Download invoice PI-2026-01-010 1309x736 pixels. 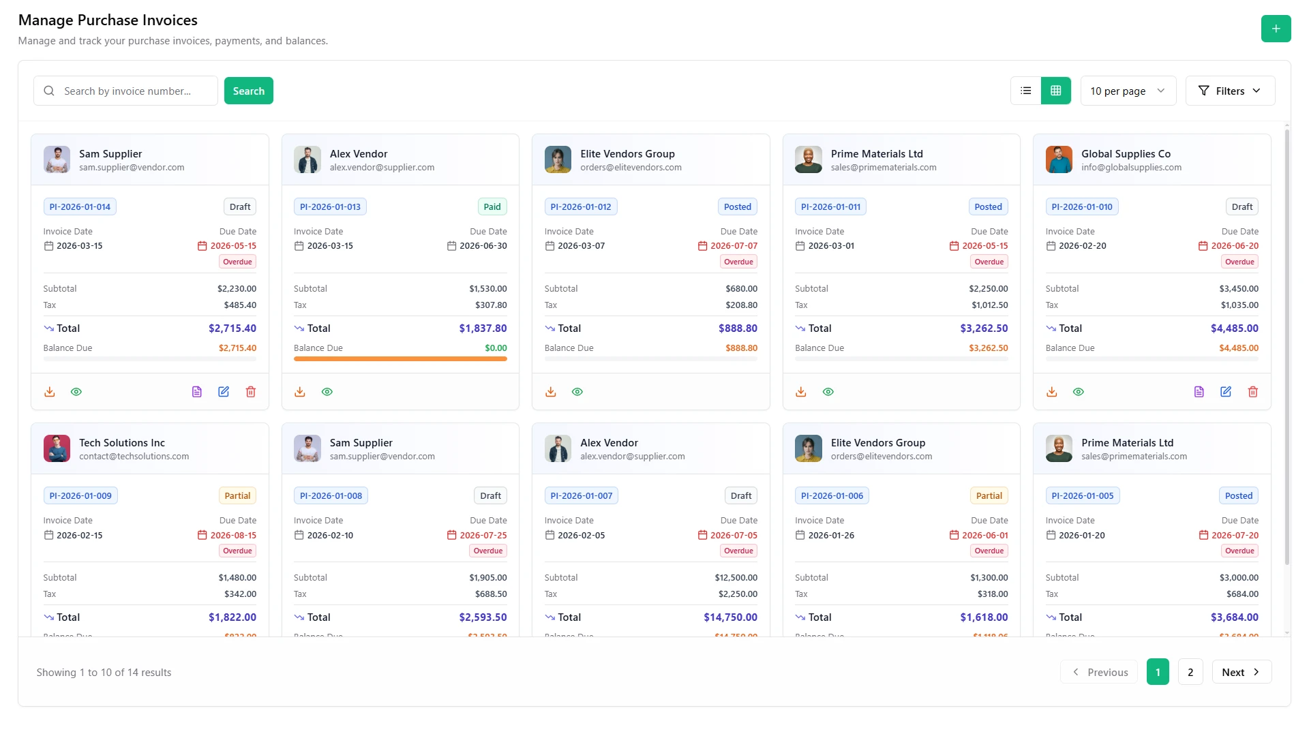tap(1052, 392)
